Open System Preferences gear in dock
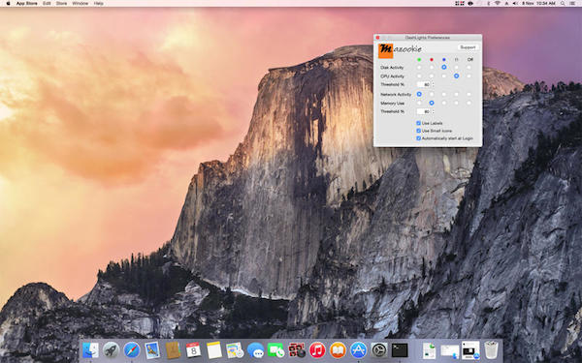Viewport: 582px width, 363px height. click(x=379, y=350)
